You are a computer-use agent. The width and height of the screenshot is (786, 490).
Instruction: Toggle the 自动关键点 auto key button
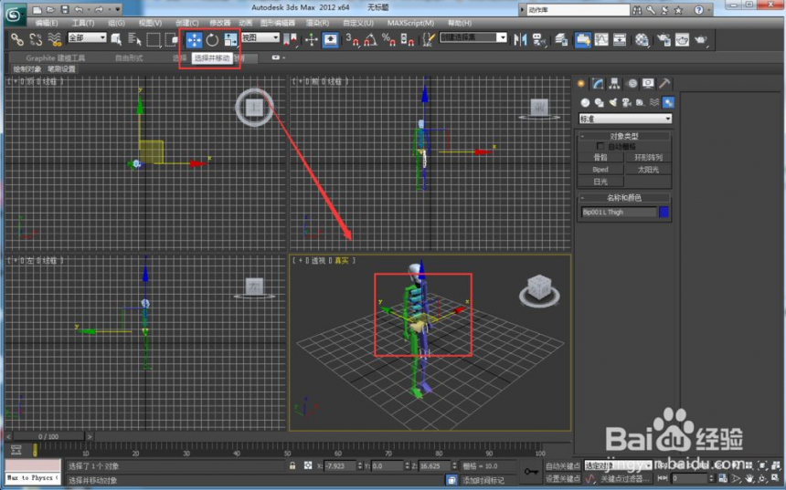[562, 465]
